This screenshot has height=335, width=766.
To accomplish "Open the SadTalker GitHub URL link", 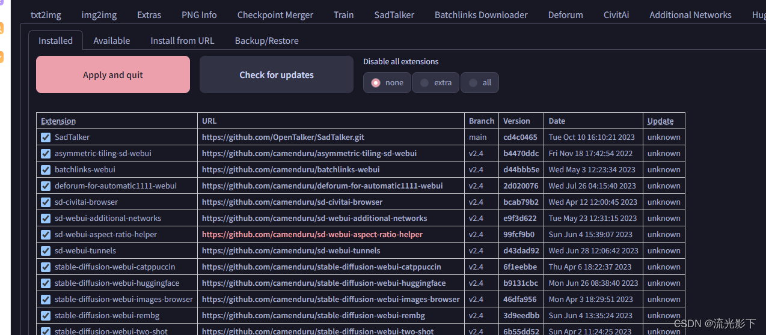I will 283,137.
